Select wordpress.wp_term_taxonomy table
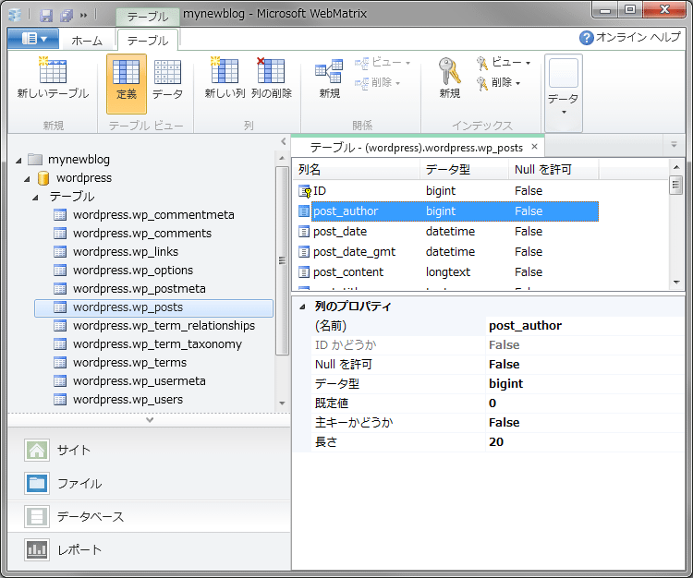 (x=157, y=344)
